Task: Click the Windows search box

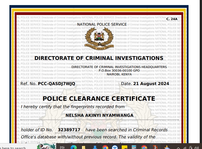Action: 15,148
